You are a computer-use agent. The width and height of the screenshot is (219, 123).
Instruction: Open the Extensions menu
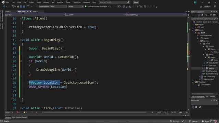tap(77, 2)
